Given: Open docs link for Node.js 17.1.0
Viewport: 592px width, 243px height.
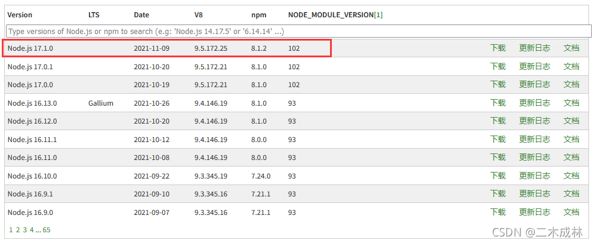Looking at the screenshot, I should point(571,48).
